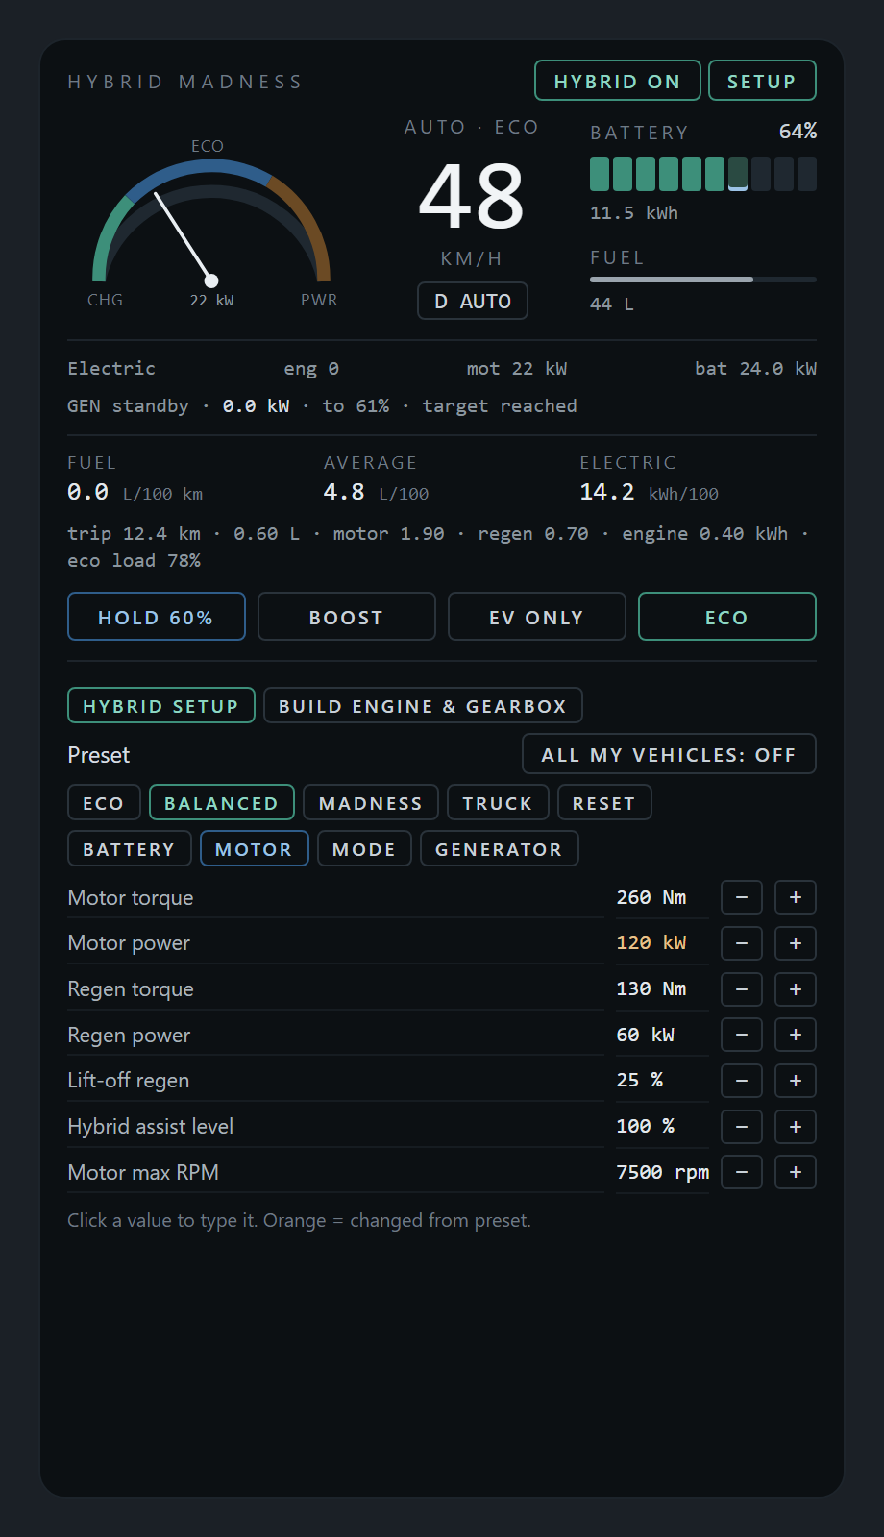Image resolution: width=884 pixels, height=1537 pixels.
Task: Switch to BATTERY settings tab
Action: pyautogui.click(x=130, y=849)
